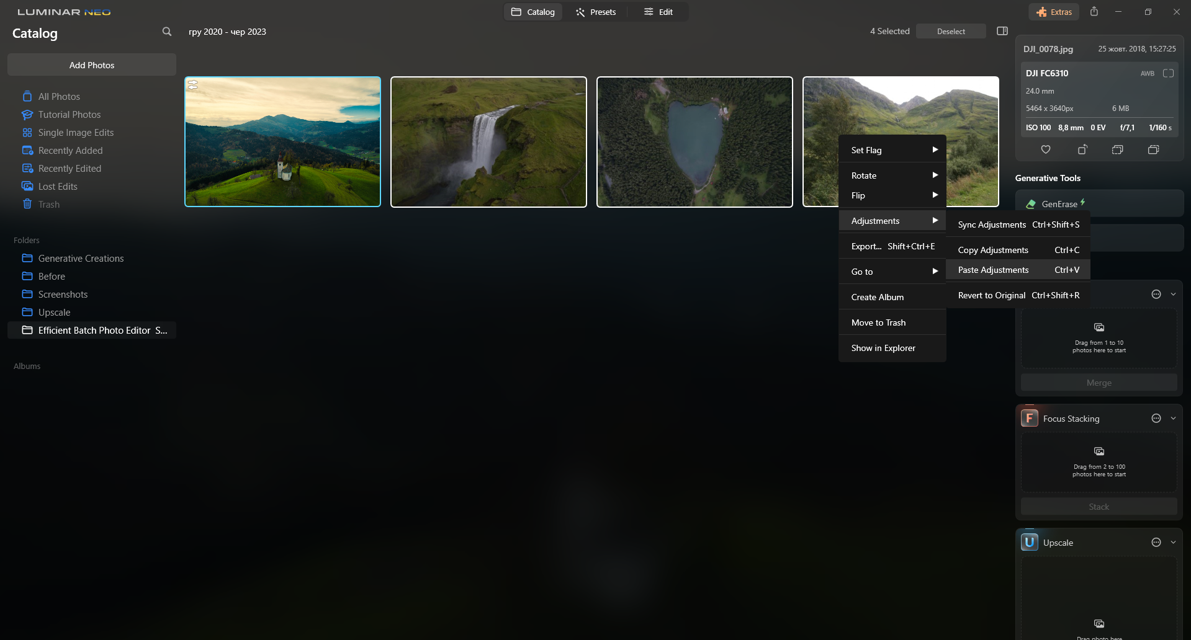This screenshot has height=640, width=1191.
Task: Select Efficient Batch Photo Editor folder
Action: pyautogui.click(x=92, y=331)
